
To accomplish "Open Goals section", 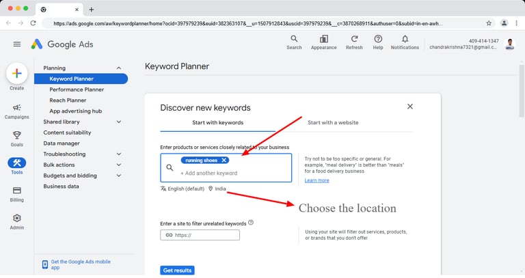I will pos(16,139).
